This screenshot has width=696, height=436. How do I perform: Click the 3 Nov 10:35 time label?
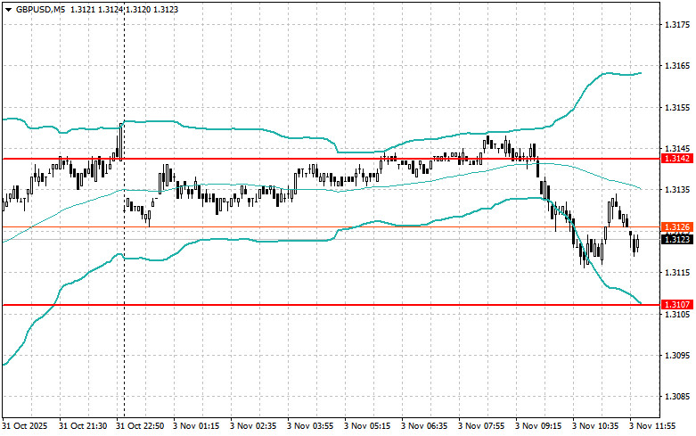point(595,426)
